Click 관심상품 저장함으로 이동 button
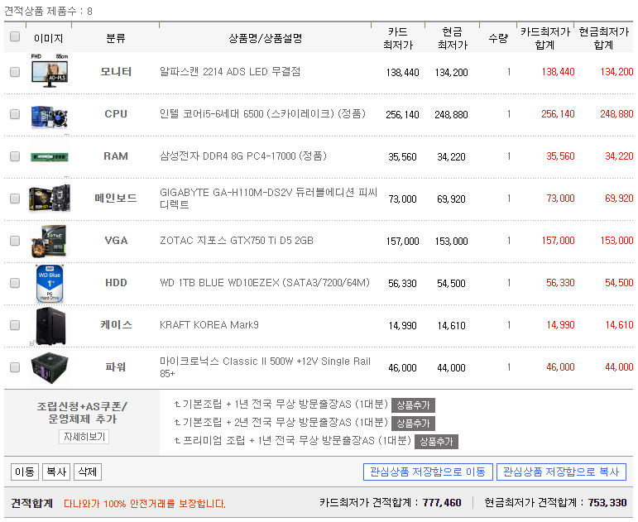Screen dimensions: 638x522 (428, 472)
